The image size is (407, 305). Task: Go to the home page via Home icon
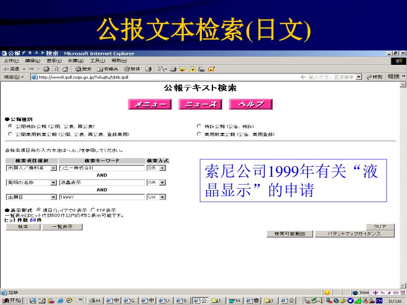point(65,69)
